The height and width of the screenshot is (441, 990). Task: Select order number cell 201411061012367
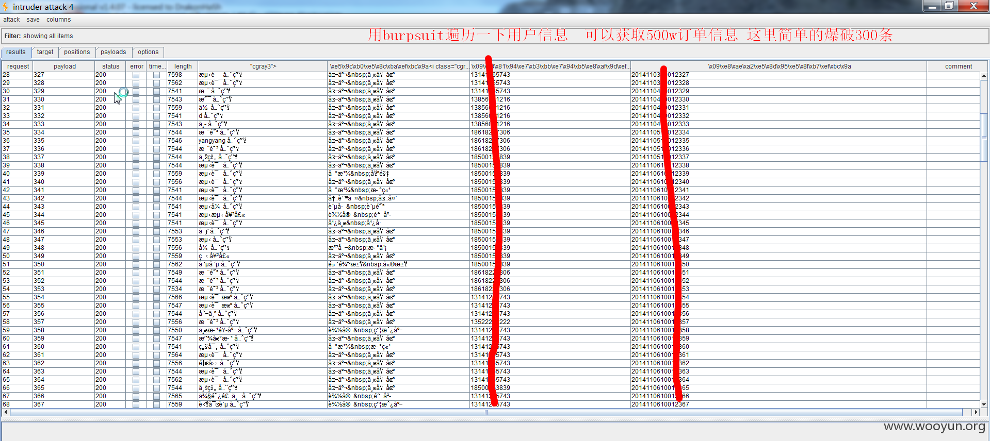coord(778,404)
